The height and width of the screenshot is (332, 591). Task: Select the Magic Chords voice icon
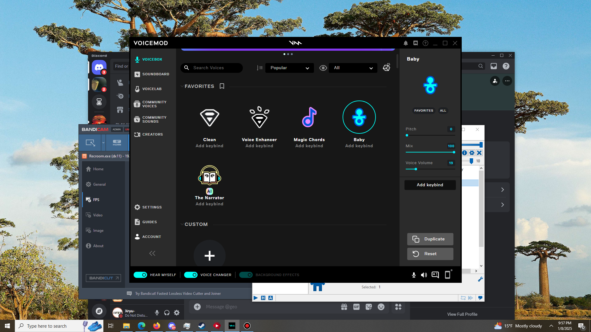309,117
